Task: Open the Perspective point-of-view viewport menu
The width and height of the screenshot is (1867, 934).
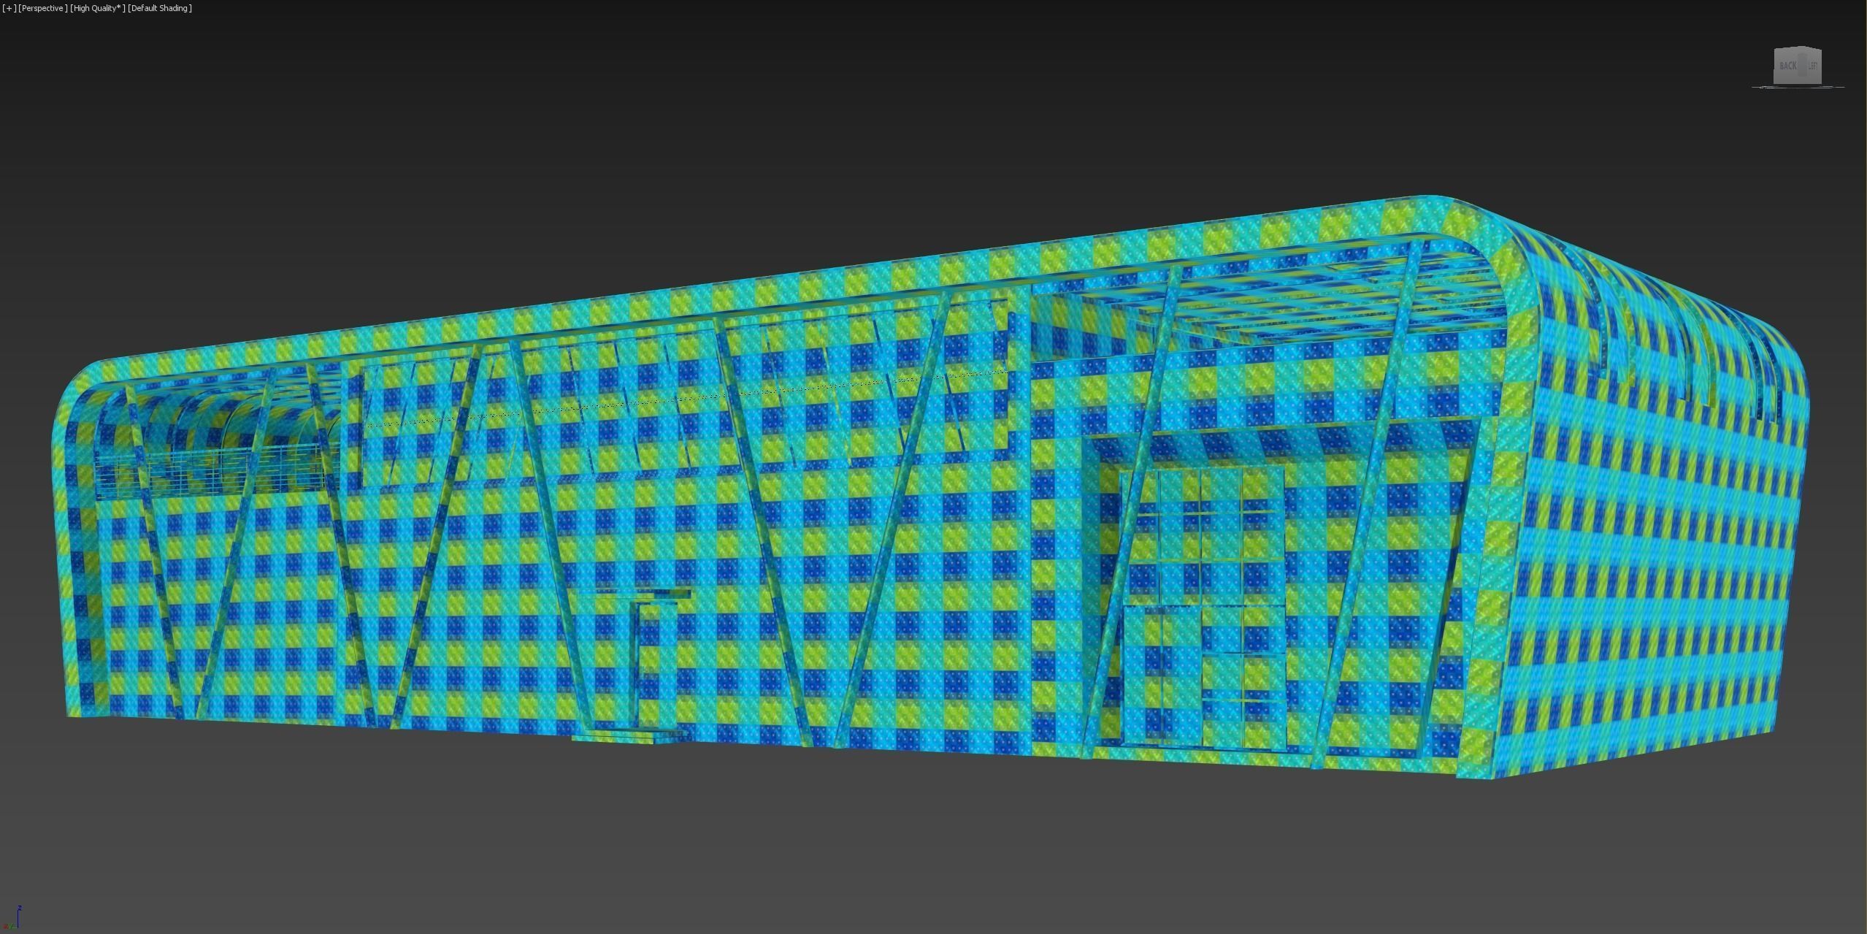Action: coord(43,8)
